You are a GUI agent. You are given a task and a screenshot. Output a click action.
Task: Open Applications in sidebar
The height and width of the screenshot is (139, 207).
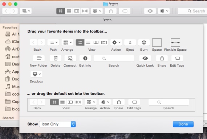(12, 72)
